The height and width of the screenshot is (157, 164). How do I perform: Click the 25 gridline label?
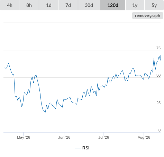tap(158, 103)
